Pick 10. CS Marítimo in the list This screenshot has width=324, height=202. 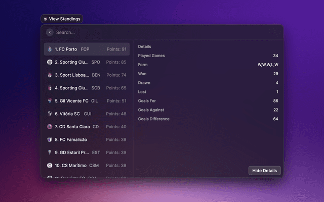[86, 165]
